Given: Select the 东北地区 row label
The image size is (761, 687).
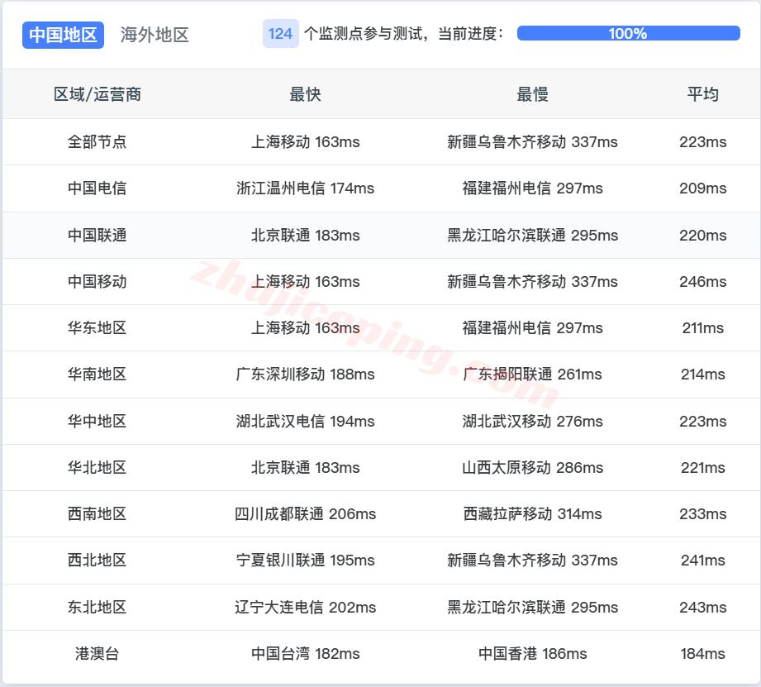Looking at the screenshot, I should coord(97,607).
